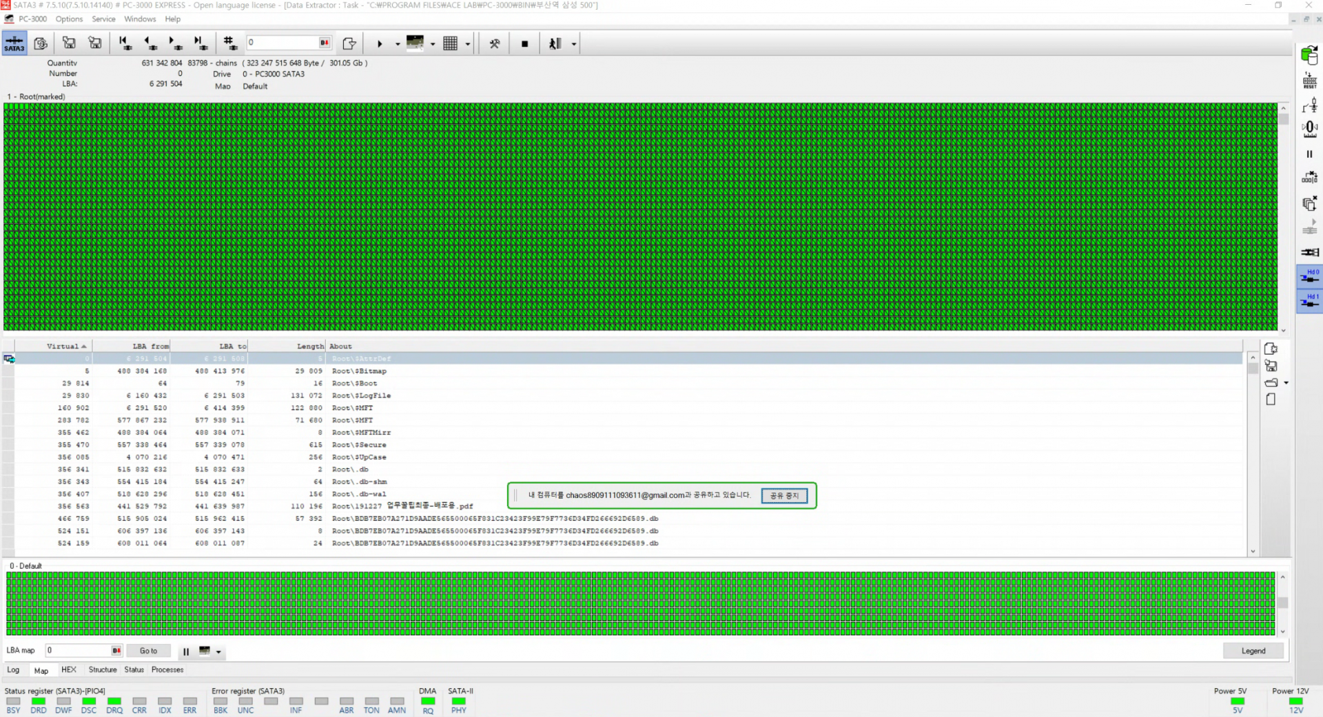Viewport: 1323px width, 717px height.
Task: Click the SATA3 port selection icon
Action: (14, 43)
